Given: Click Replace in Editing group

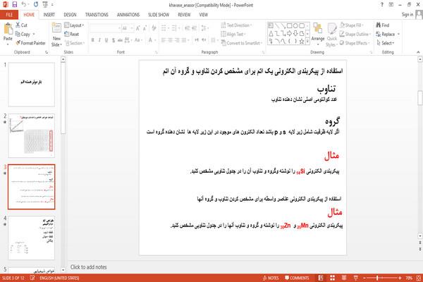Looking at the screenshot, I should pos(388,34).
